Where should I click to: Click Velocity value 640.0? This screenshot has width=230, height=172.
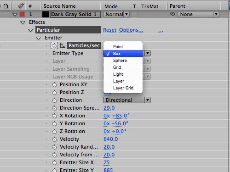[x=111, y=139]
